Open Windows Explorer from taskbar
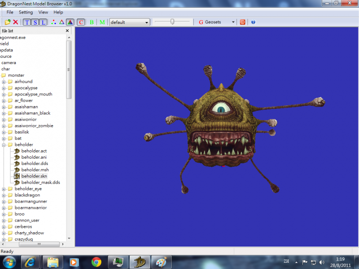Viewport: 359px width, 269px height. click(x=53, y=262)
